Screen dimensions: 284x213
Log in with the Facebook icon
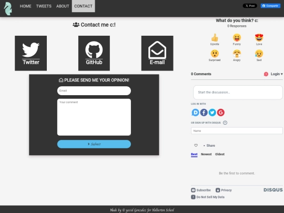[204, 113]
